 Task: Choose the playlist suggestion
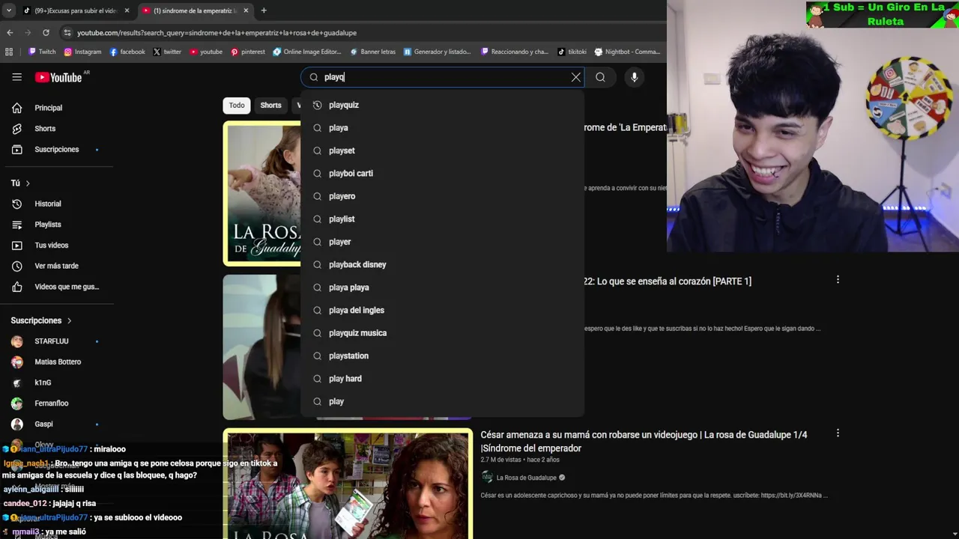442,219
